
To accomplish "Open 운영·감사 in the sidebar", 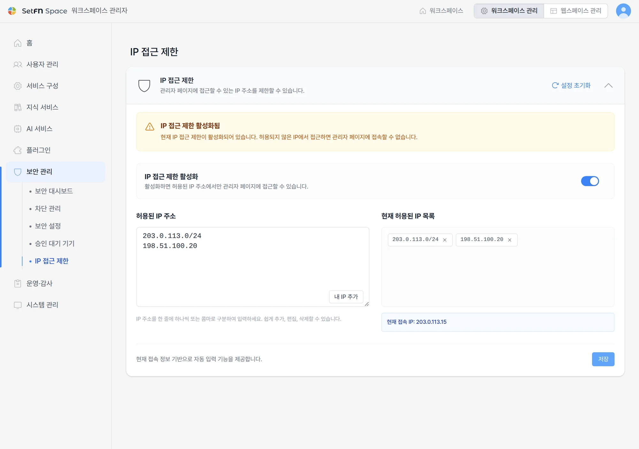I will (39, 284).
